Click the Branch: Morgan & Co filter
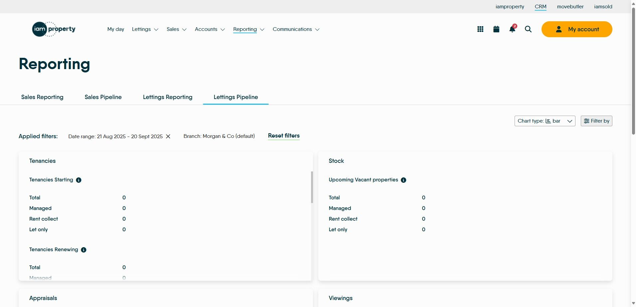The image size is (636, 307). tap(219, 136)
